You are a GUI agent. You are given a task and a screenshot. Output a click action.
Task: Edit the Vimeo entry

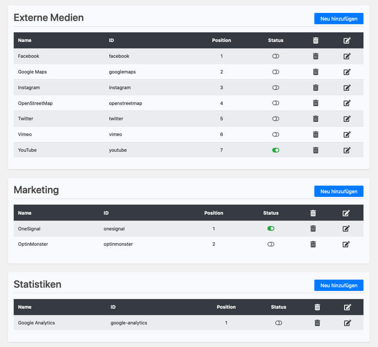pos(347,134)
